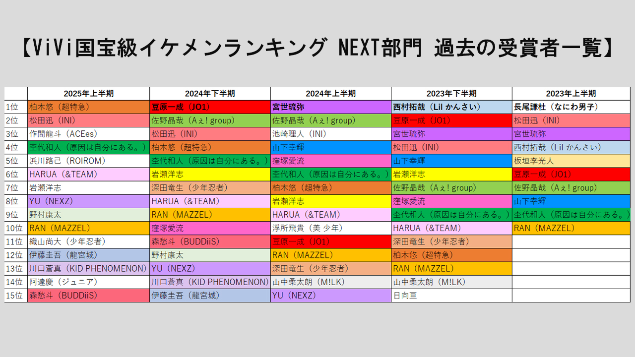Select 織山尚大（少年忍者）cell
The height and width of the screenshot is (357, 635).
click(89, 241)
